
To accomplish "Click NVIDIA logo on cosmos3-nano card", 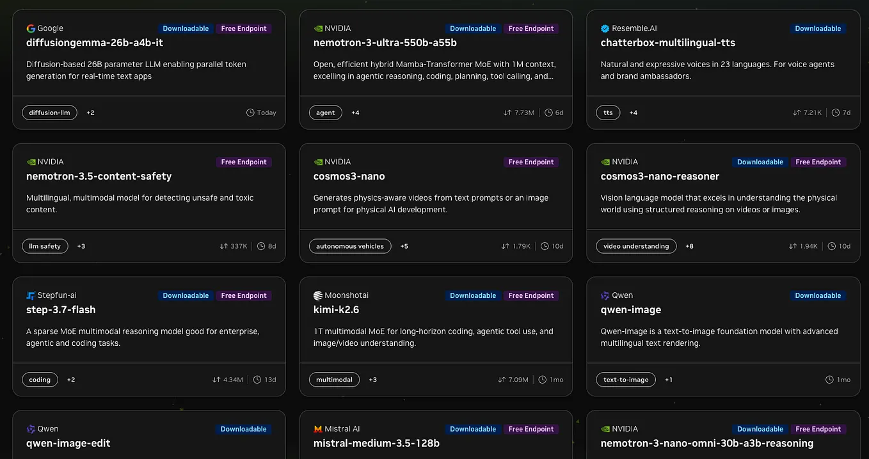I will click(318, 162).
